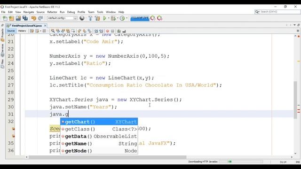Viewport: 301px width, 169px height.
Task: Switch to Source view
Action: 11,31
